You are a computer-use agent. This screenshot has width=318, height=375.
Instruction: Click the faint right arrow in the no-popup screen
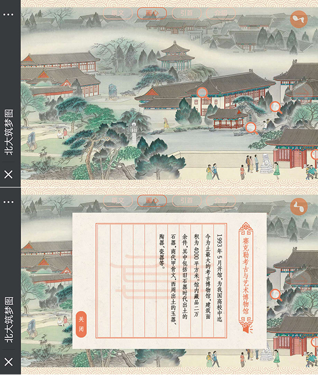click(303, 92)
